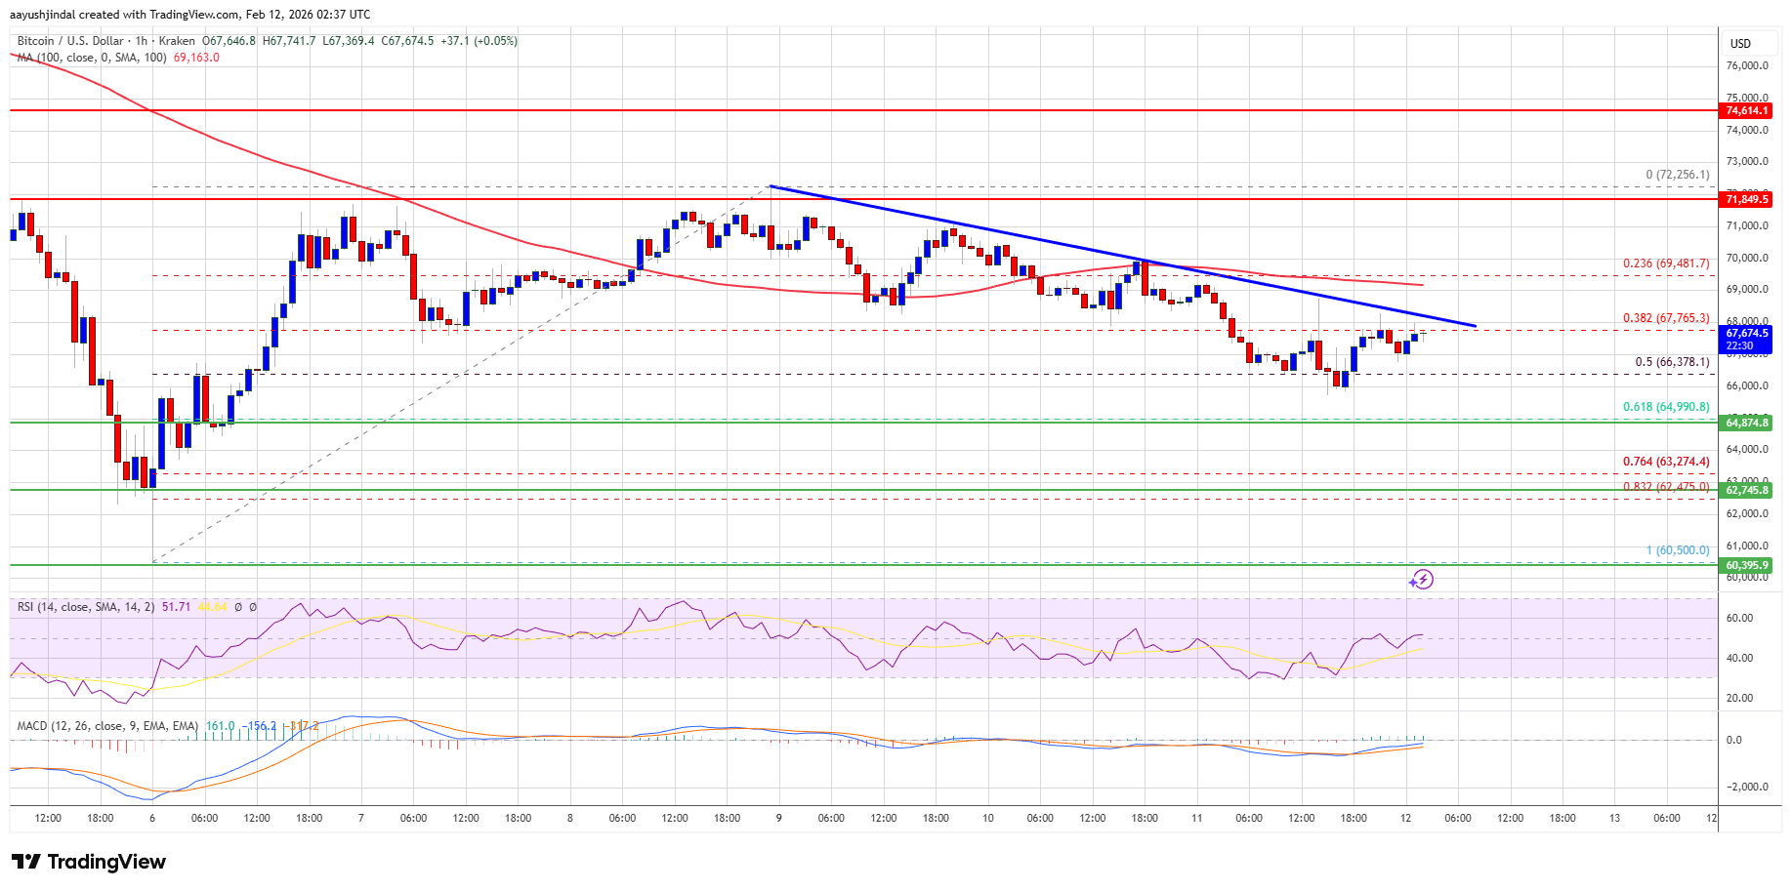
Task: Select the Bitcoin / U.S. Dollar symbol title
Action: [x=70, y=41]
